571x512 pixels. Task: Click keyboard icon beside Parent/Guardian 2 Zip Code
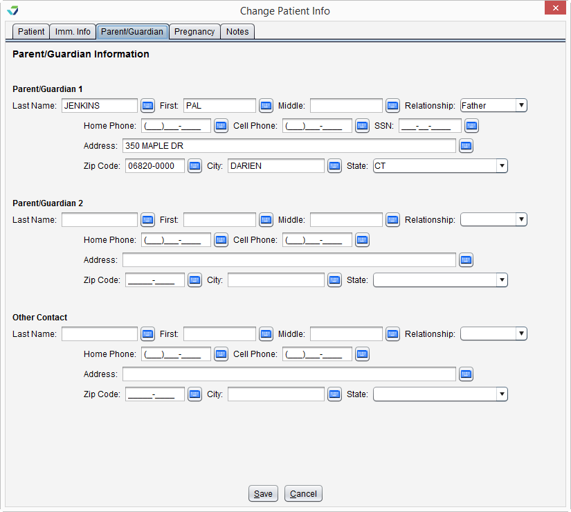click(194, 280)
